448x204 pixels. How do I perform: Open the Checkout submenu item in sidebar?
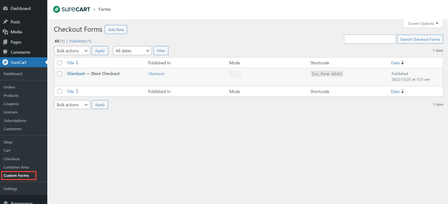(11, 159)
